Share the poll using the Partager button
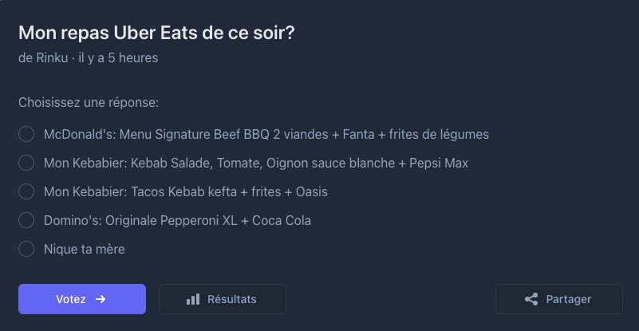 point(559,299)
